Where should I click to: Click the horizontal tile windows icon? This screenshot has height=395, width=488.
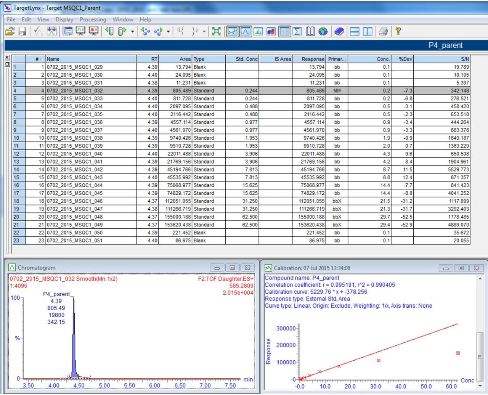[355, 31]
